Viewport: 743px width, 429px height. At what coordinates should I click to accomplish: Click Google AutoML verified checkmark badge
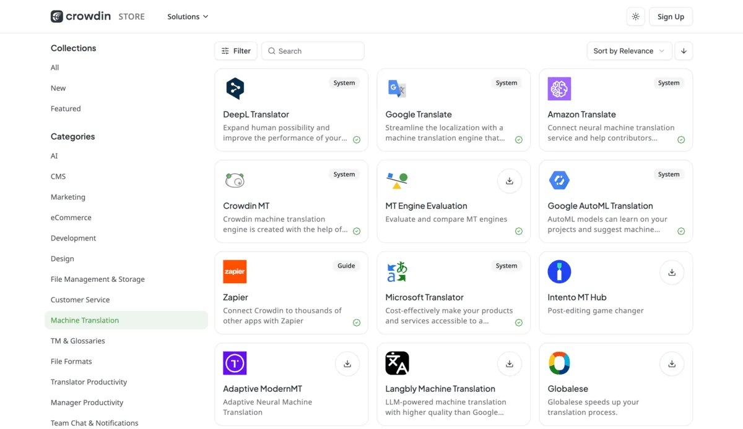pos(681,231)
